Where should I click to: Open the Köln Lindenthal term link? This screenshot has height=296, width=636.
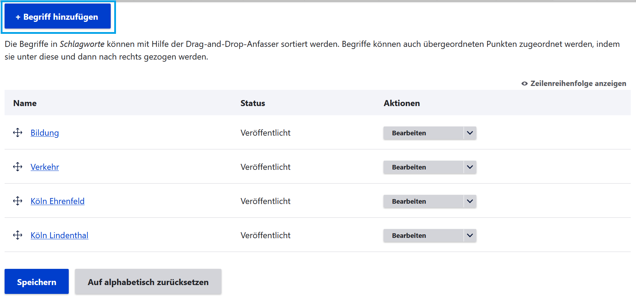coord(60,235)
